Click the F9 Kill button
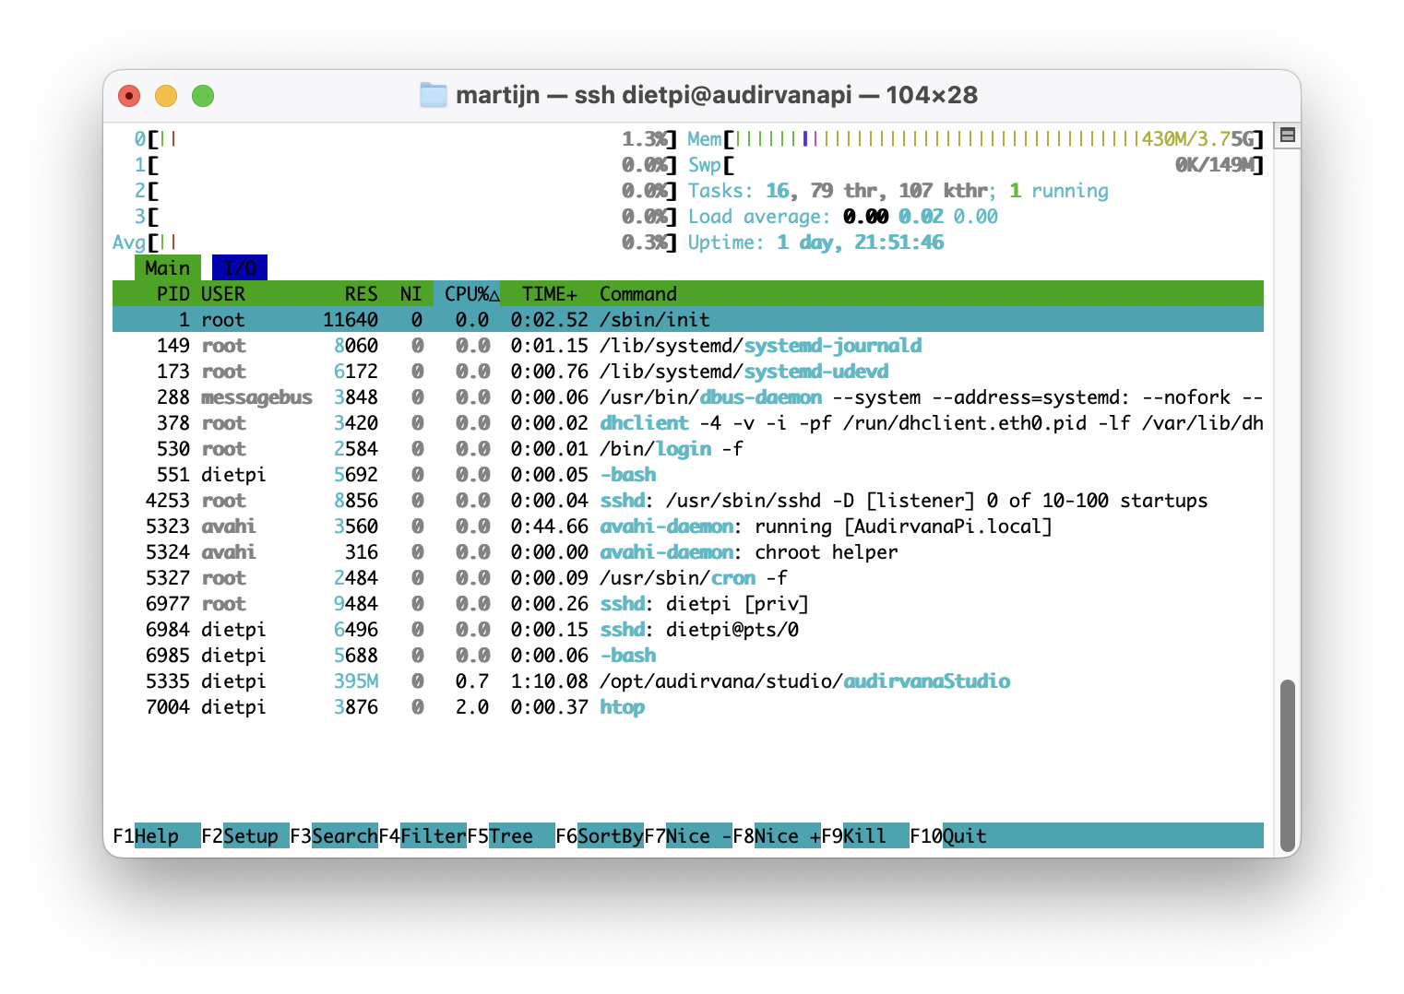Image resolution: width=1404 pixels, height=994 pixels. [x=865, y=835]
